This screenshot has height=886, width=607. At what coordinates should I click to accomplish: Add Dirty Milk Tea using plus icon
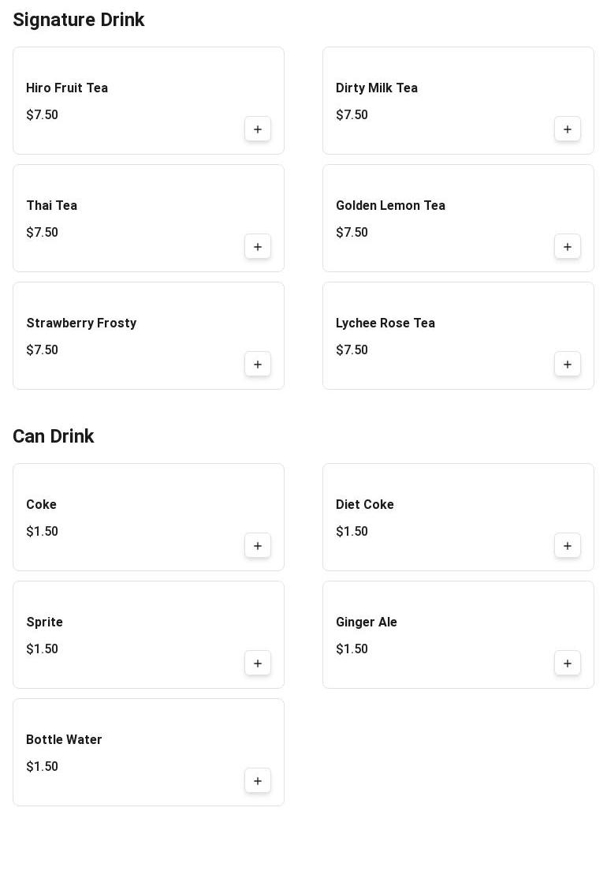click(x=568, y=129)
